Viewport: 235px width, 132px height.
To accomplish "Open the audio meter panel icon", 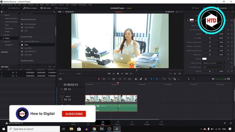I will (228, 79).
